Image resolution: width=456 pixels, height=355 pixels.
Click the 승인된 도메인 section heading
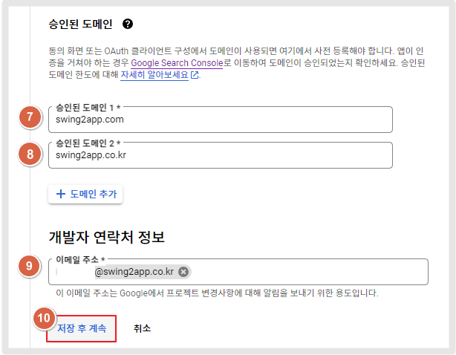(x=80, y=24)
